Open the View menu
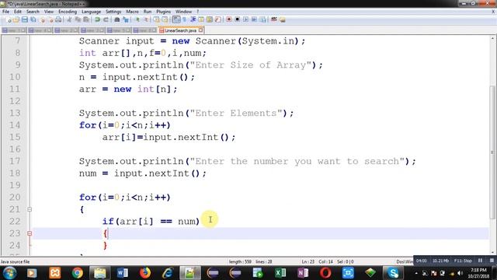This screenshot has height=280, width=497. point(48,12)
